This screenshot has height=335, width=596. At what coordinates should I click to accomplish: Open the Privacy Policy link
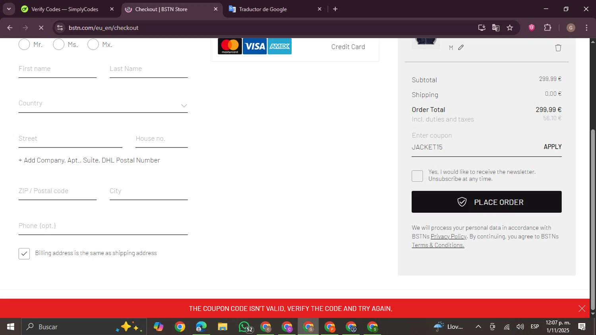[449, 236]
